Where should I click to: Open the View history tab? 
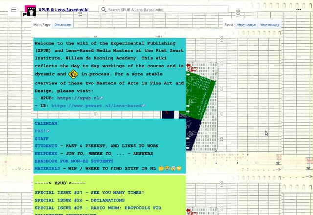tap(269, 24)
